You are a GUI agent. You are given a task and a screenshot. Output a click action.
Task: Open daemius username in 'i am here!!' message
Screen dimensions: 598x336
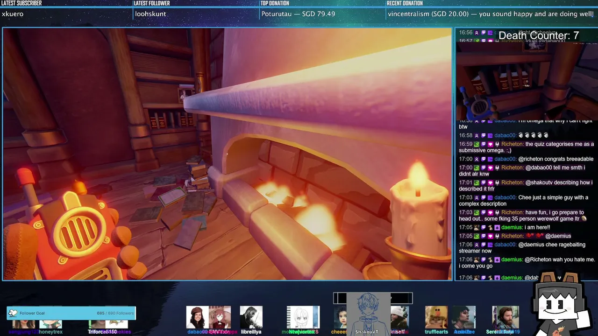(x=512, y=227)
